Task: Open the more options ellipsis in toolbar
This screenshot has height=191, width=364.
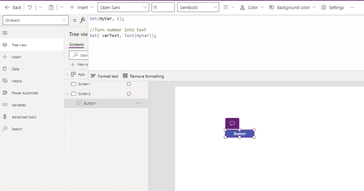Action: [352, 7]
